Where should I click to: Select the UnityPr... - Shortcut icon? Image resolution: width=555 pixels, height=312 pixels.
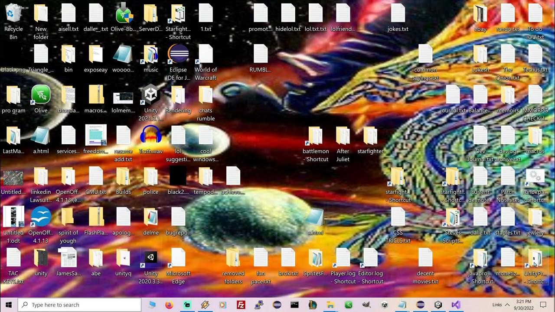pyautogui.click(x=535, y=258)
